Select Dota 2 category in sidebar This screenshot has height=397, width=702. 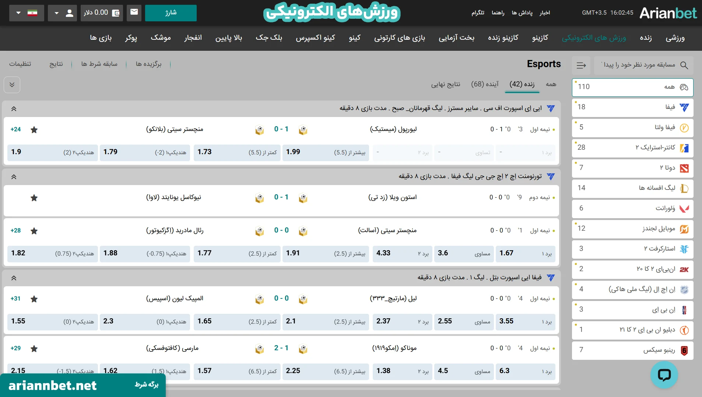(632, 168)
